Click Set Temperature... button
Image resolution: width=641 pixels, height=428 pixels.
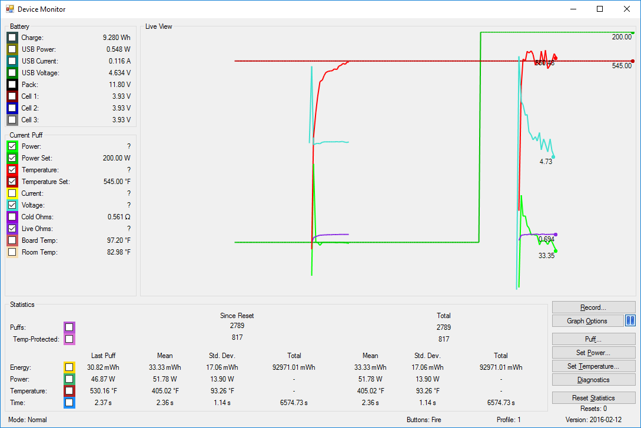(593, 366)
